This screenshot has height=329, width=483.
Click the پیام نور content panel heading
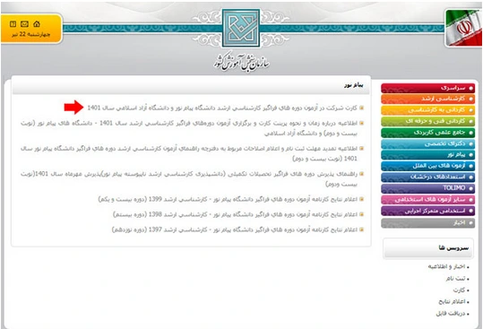tap(354, 85)
